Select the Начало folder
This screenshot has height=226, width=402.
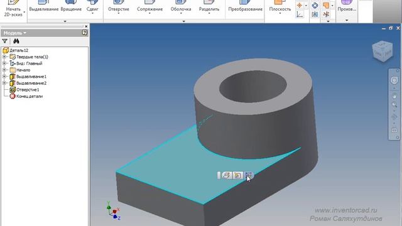tap(23, 70)
